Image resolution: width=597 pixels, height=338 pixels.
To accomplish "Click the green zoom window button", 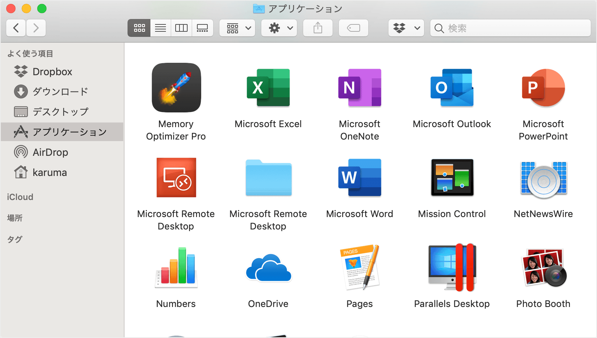I will 42,9.
